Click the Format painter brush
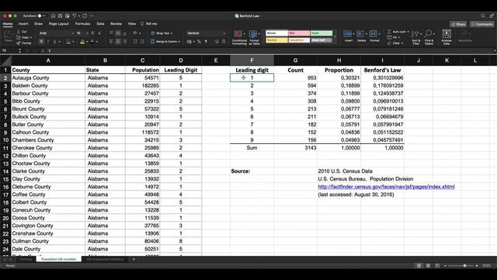Viewport: 497px width, 280px height. point(24,43)
